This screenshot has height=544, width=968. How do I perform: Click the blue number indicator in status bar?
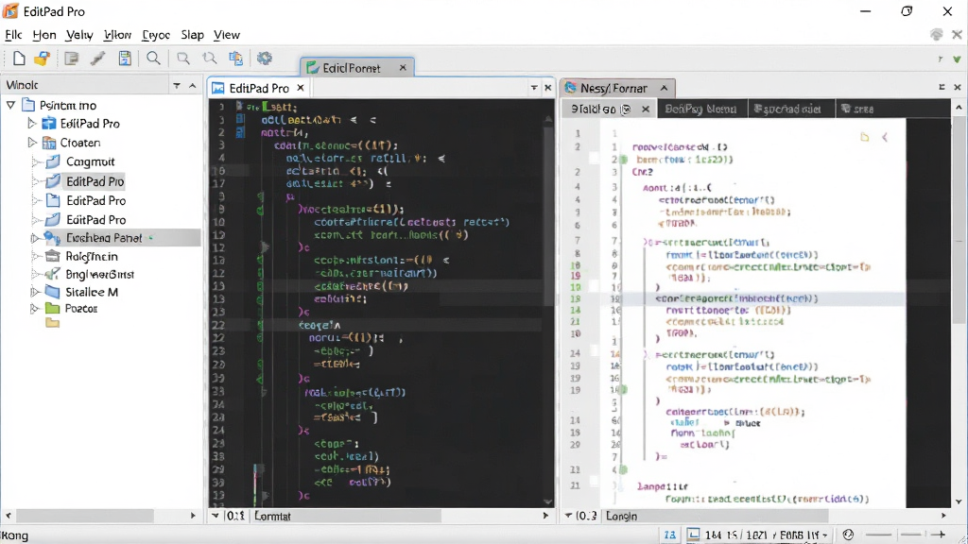(670, 535)
